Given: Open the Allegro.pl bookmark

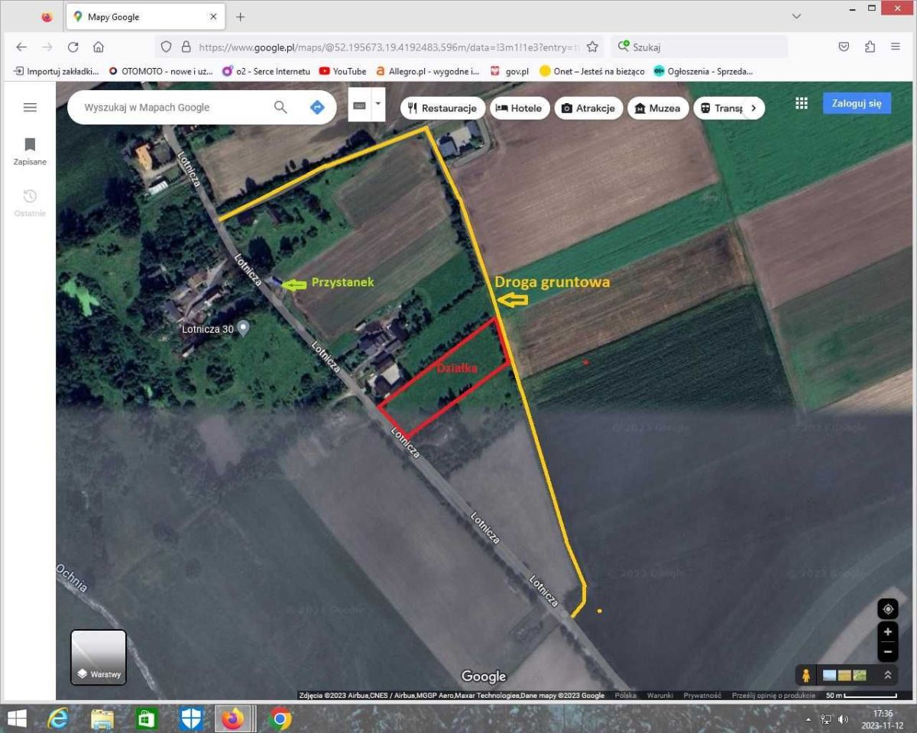Looking at the screenshot, I should click(427, 71).
